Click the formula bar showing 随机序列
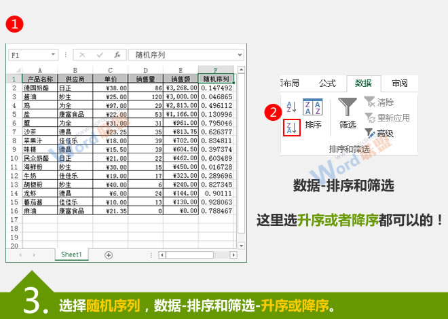 click(186, 55)
